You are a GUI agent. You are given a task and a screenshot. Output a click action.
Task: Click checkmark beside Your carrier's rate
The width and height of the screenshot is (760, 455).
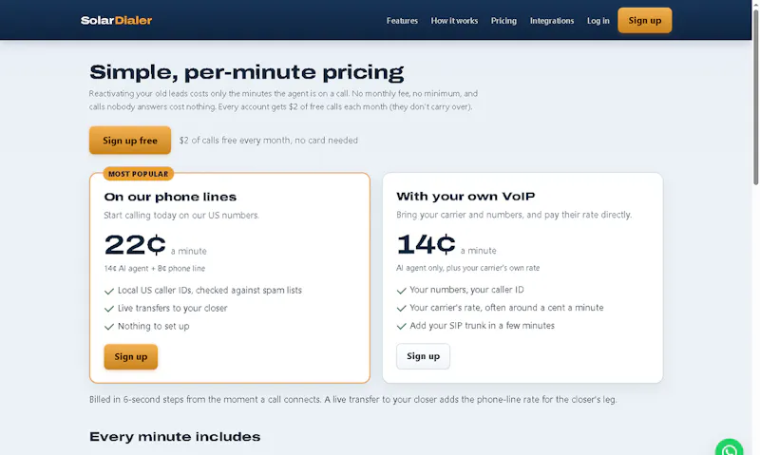(401, 308)
